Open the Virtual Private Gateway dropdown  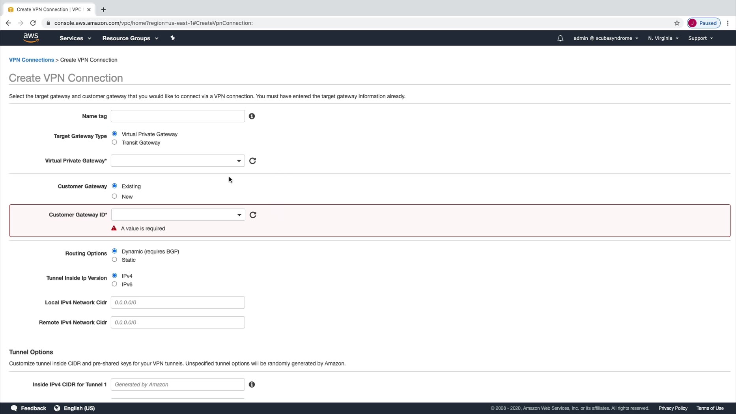[177, 161]
